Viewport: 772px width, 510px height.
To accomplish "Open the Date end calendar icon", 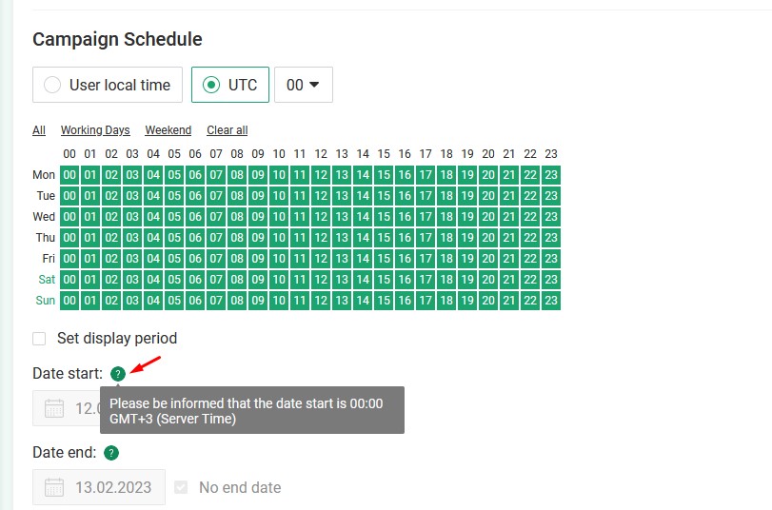I will coord(54,487).
